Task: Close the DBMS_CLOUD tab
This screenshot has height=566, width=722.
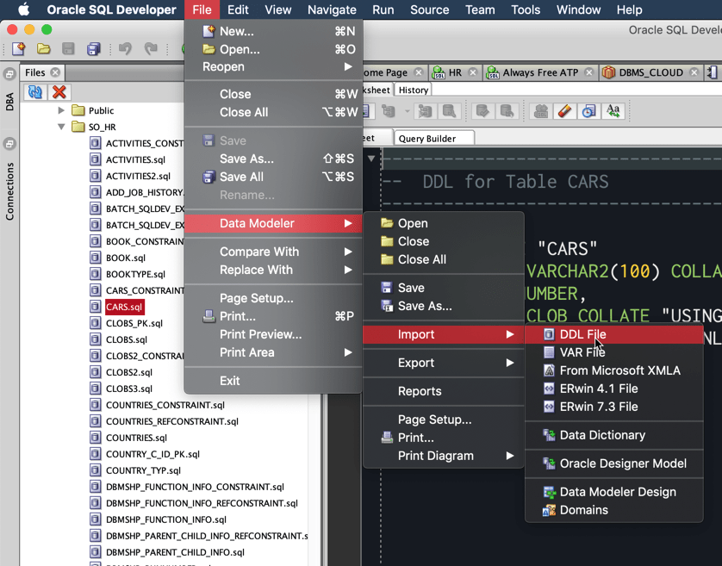Action: coord(694,72)
